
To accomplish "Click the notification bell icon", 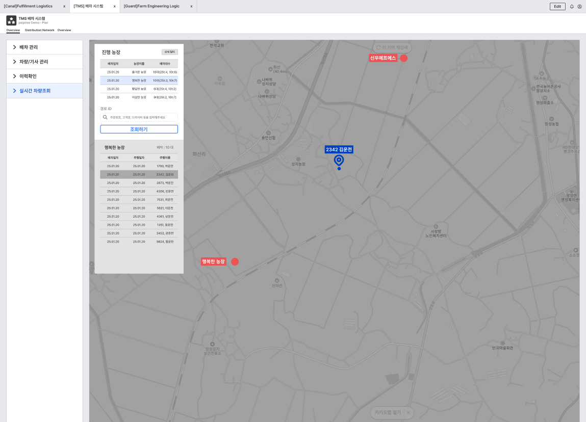I will coord(571,6).
